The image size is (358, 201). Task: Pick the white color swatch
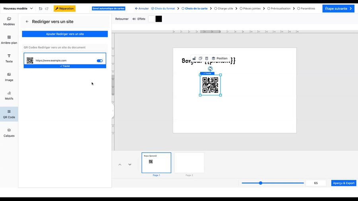(x=152, y=19)
